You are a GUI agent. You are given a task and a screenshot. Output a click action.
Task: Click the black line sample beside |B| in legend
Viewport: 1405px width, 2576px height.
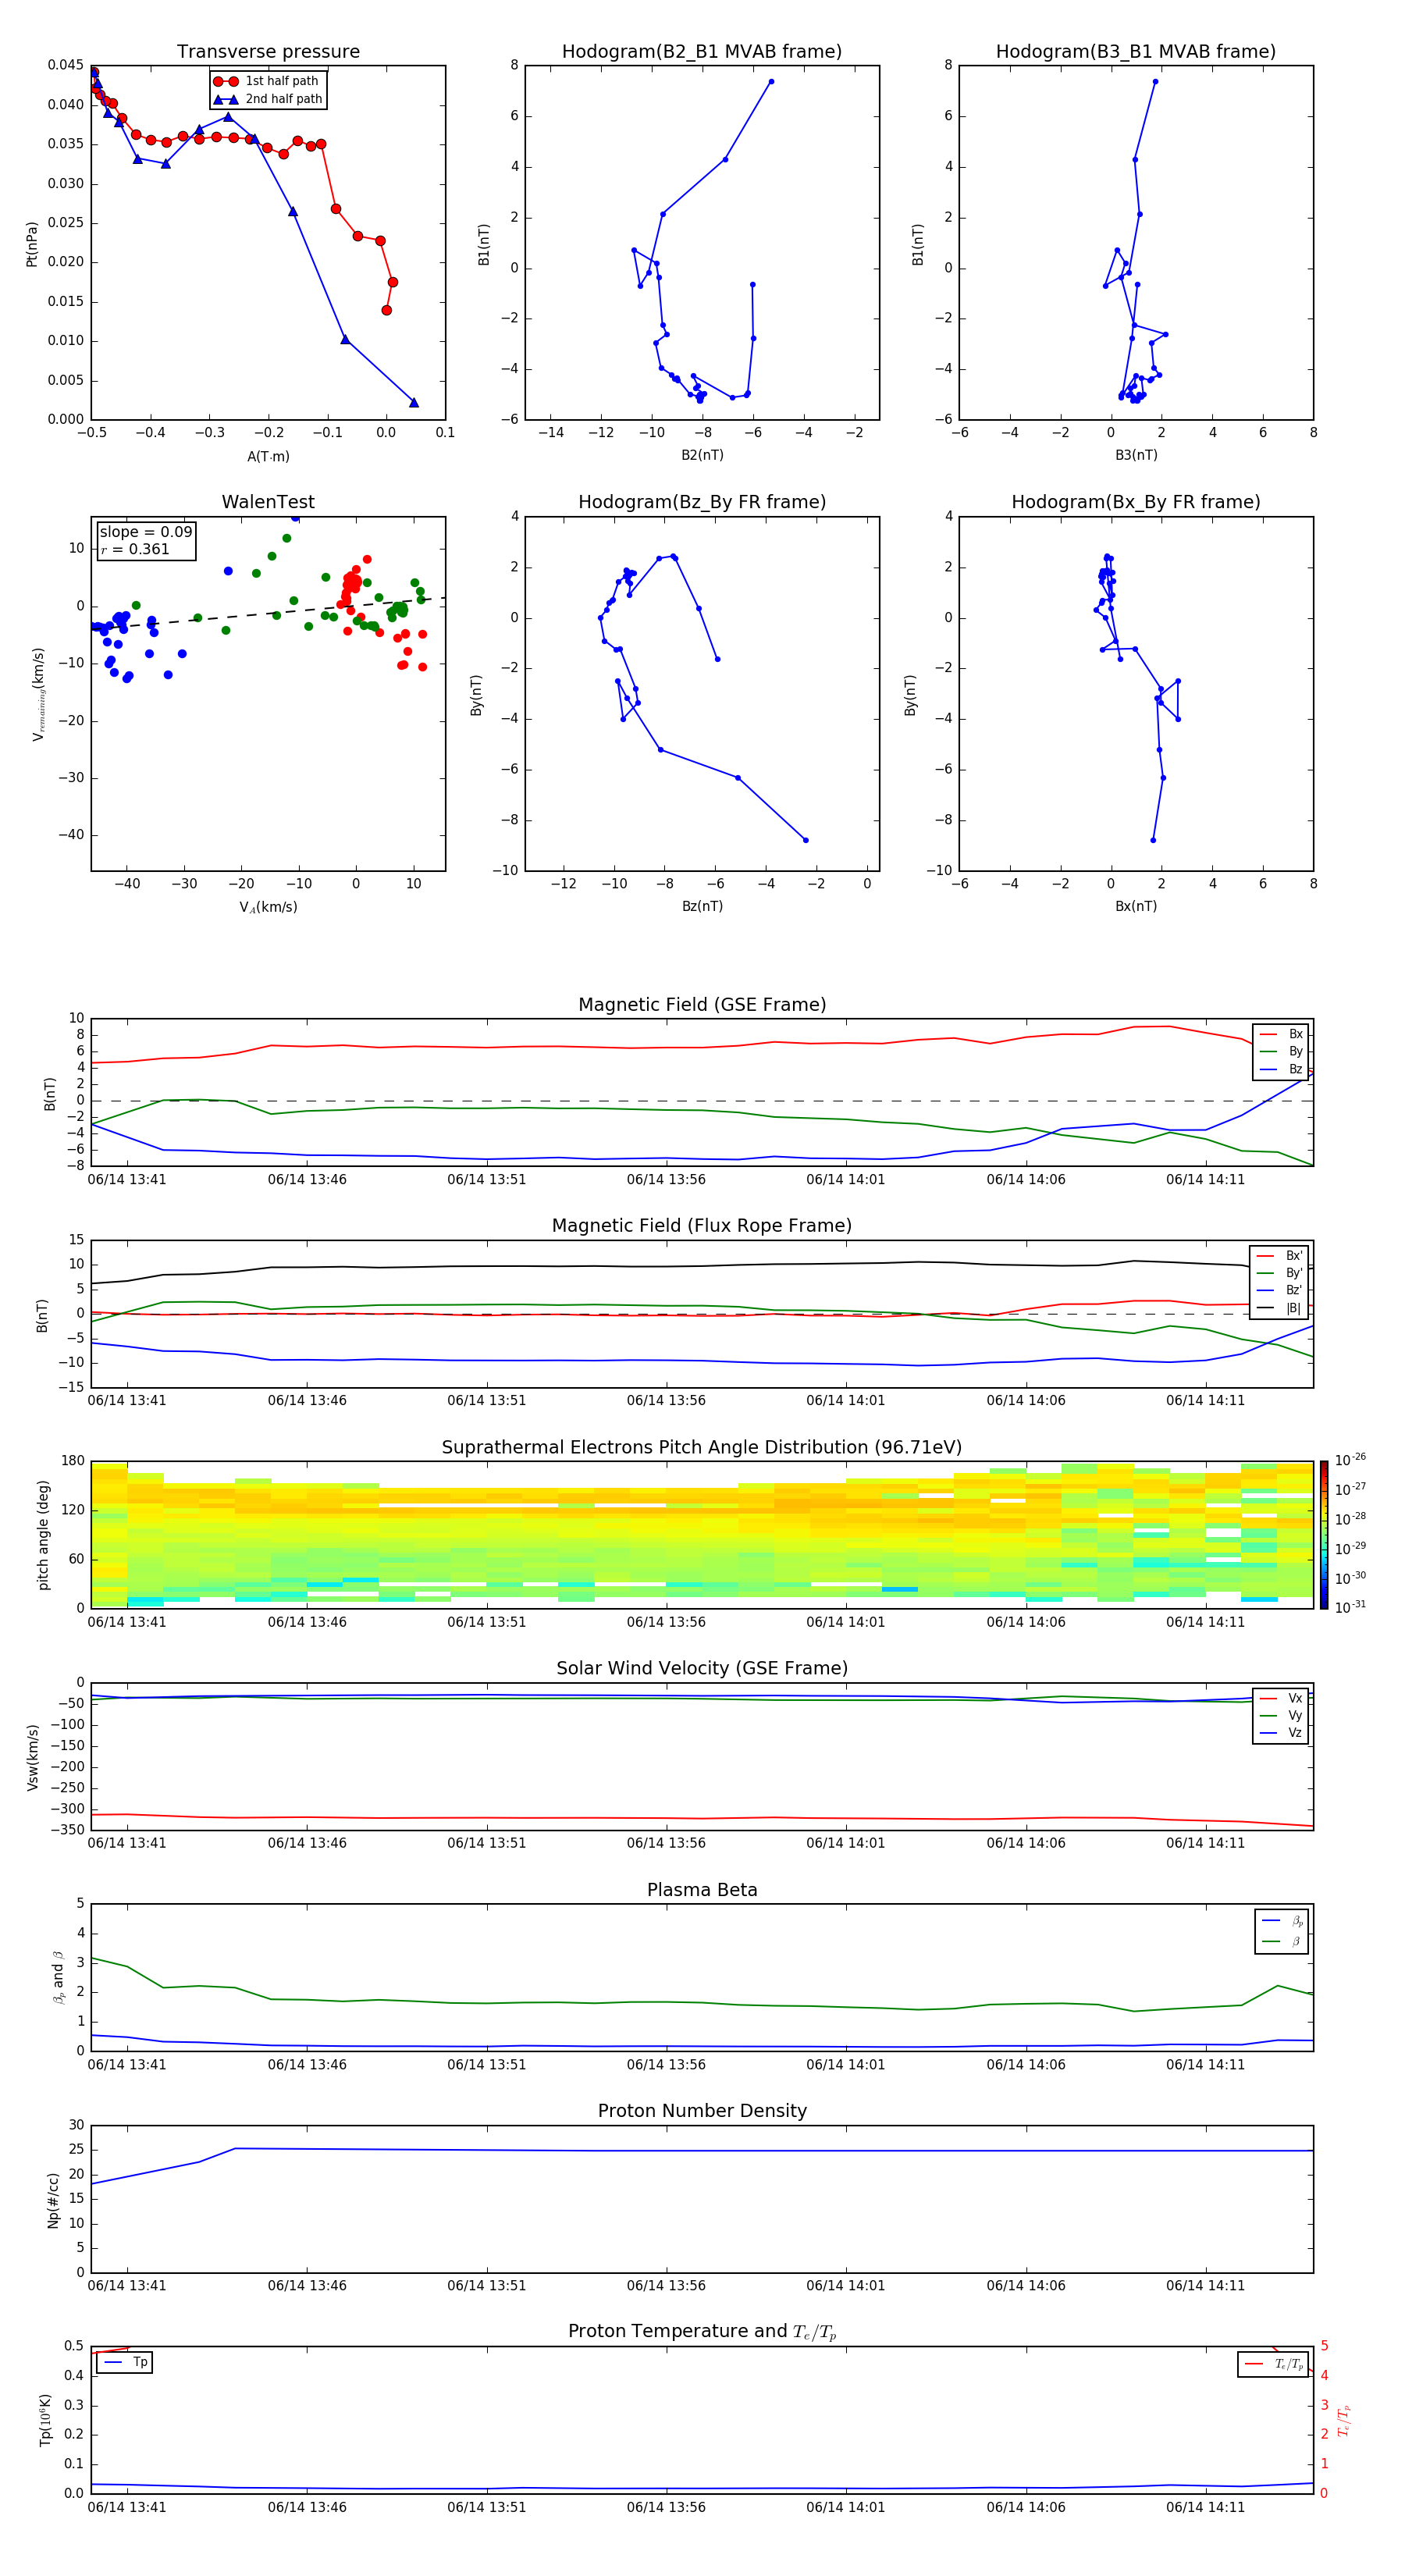pyautogui.click(x=1266, y=1308)
